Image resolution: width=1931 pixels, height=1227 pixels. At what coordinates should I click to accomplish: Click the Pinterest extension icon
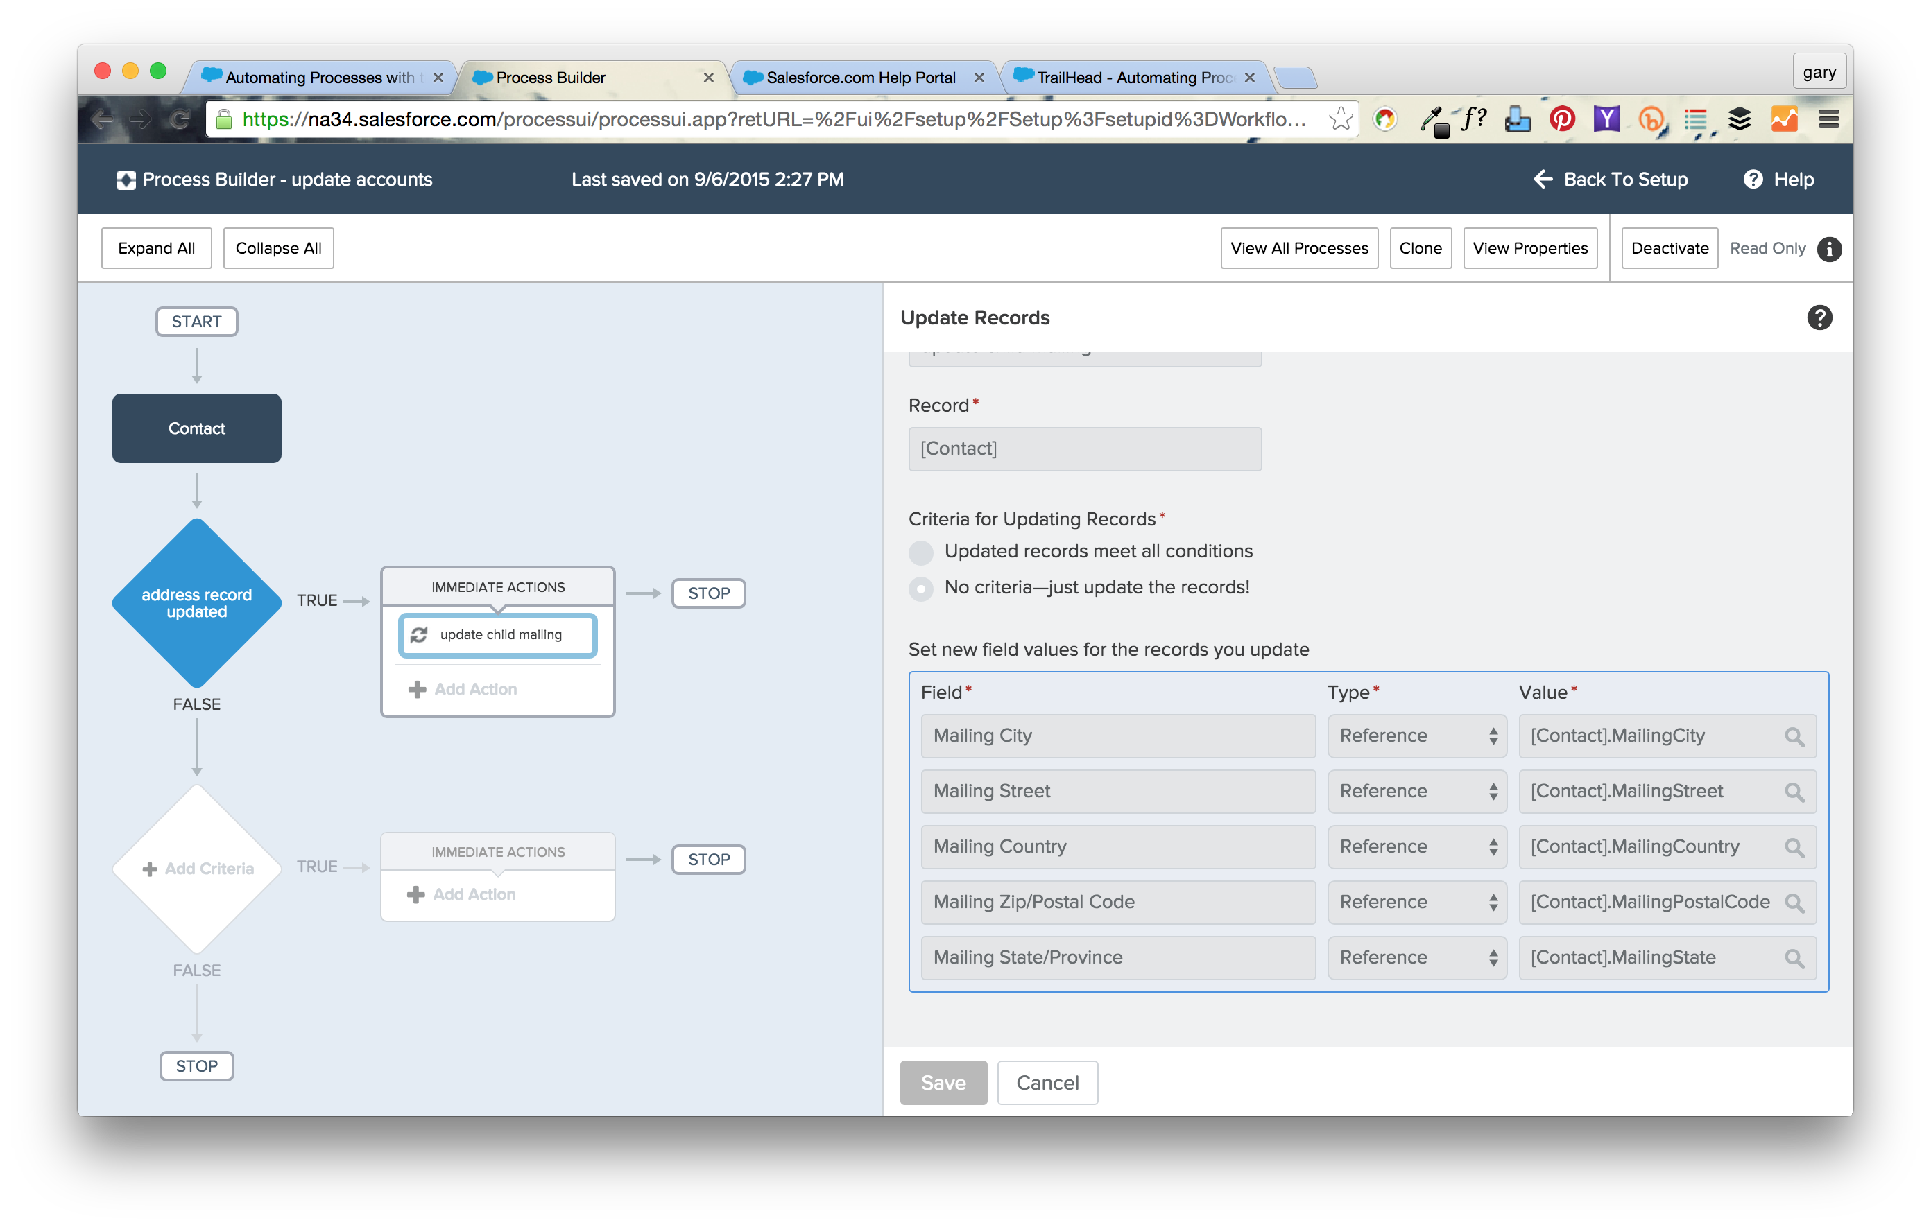pos(1561,119)
